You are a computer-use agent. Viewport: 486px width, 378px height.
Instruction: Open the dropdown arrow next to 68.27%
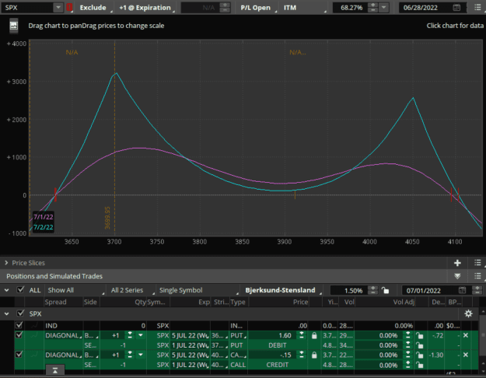coord(383,8)
